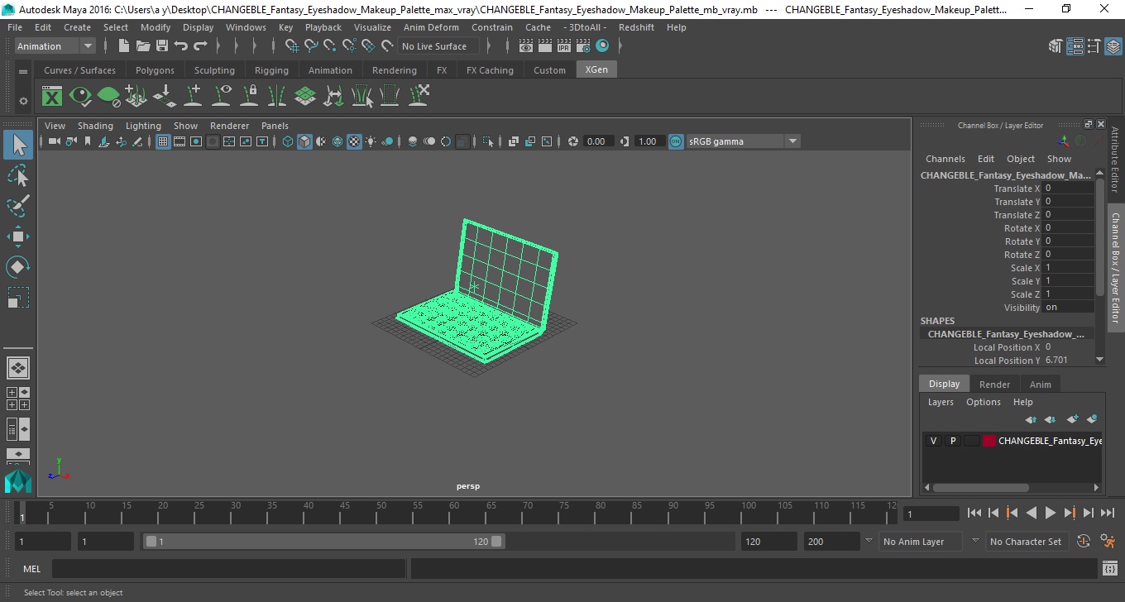1125x602 pixels.
Task: Open the Animation menu set dropdown
Action: [55, 46]
